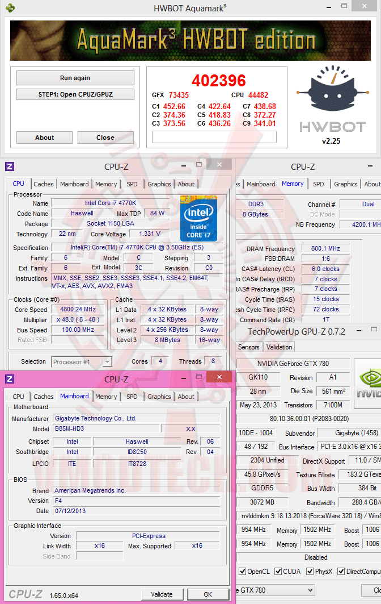Click the DRAM Frequency value 800.1 MHz
The image size is (381, 604).
pyautogui.click(x=325, y=248)
